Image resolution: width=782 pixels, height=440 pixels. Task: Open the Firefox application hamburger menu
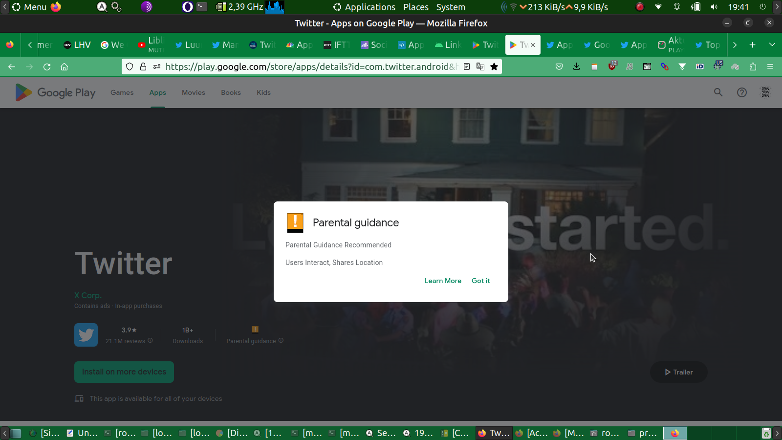coord(770,66)
